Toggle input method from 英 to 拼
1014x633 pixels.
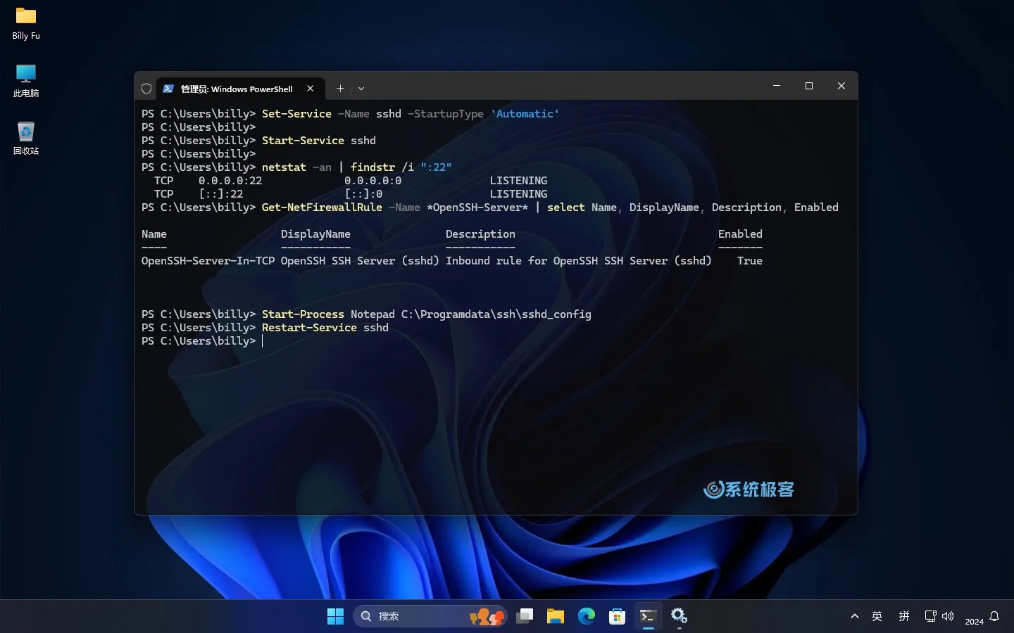pos(877,616)
